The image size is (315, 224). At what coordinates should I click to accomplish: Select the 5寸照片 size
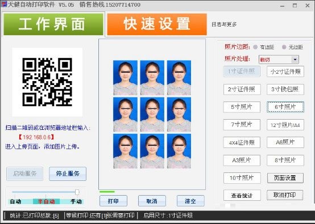pos(242,107)
